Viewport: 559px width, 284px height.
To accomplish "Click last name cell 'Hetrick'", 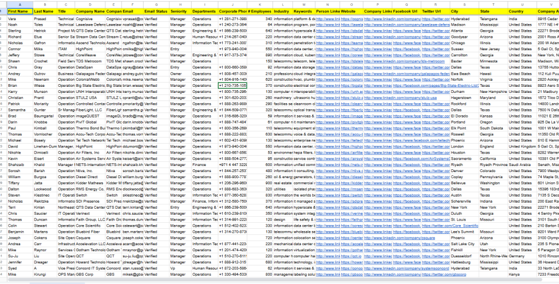I will [45, 31].
